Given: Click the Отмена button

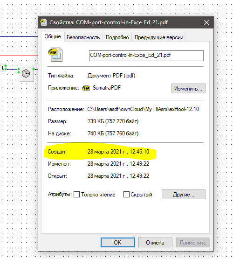Looking at the screenshot, I should pos(155,243).
